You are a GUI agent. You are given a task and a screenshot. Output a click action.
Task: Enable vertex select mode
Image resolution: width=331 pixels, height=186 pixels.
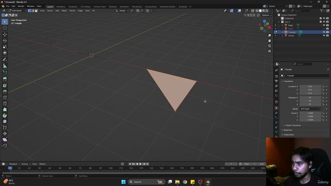pos(29,10)
